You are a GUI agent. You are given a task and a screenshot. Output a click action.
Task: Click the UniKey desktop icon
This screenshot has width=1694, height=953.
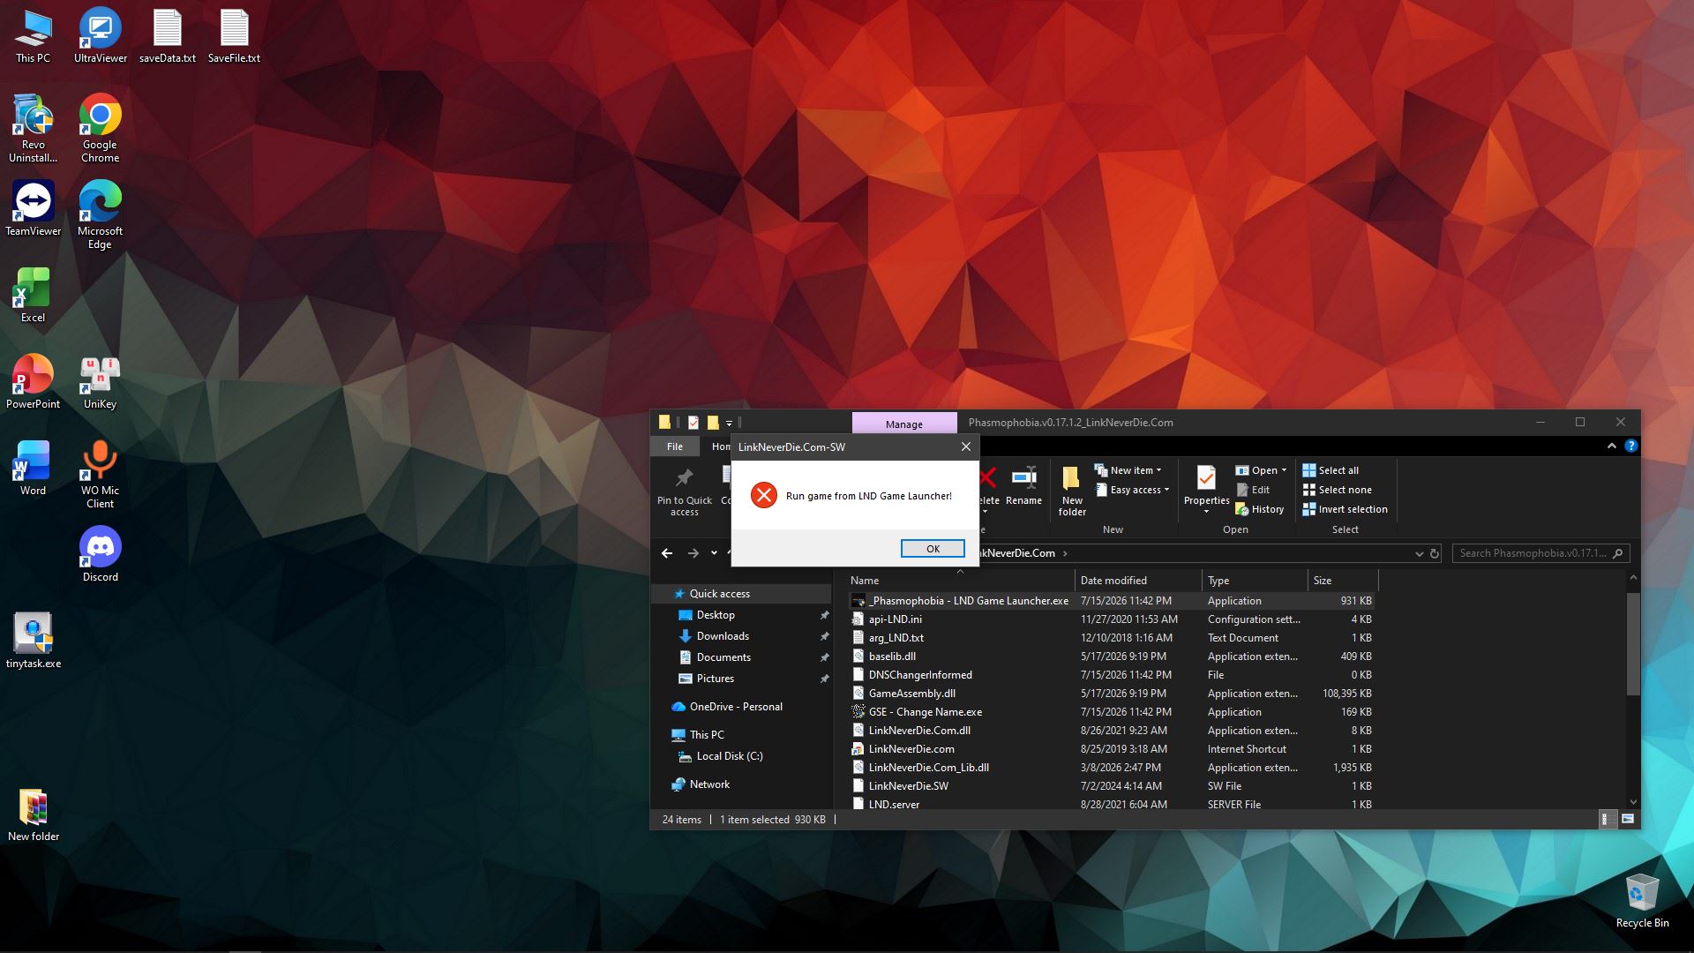click(100, 382)
